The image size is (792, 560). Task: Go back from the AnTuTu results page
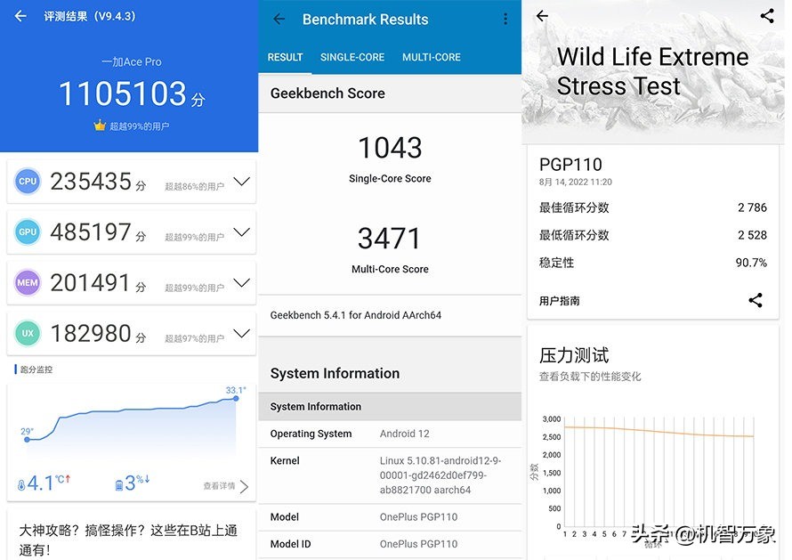click(20, 15)
